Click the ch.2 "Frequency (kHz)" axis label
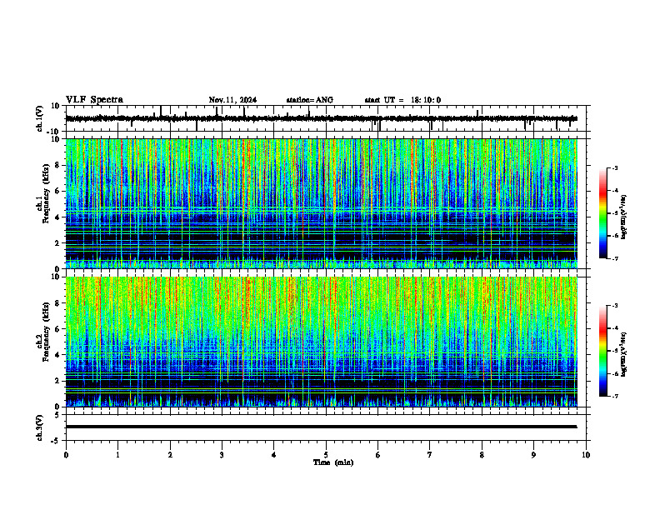 click(x=46, y=332)
